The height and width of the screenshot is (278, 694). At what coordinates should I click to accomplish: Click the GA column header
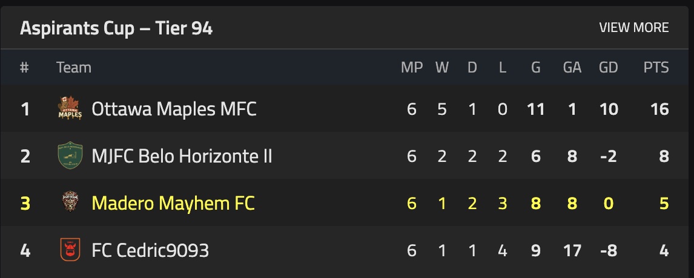(x=572, y=68)
